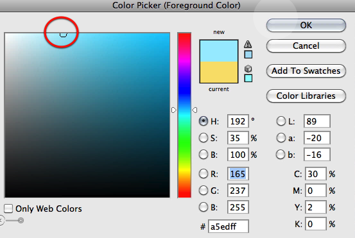Click the out-of-gamut warning triangle icon
The height and width of the screenshot is (238, 355).
coord(248,44)
